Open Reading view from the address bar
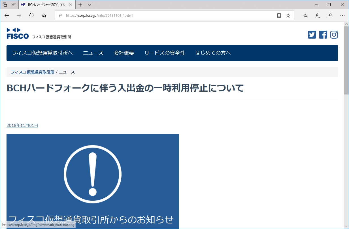 point(279,15)
